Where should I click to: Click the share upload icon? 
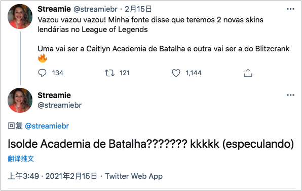[x=248, y=73]
